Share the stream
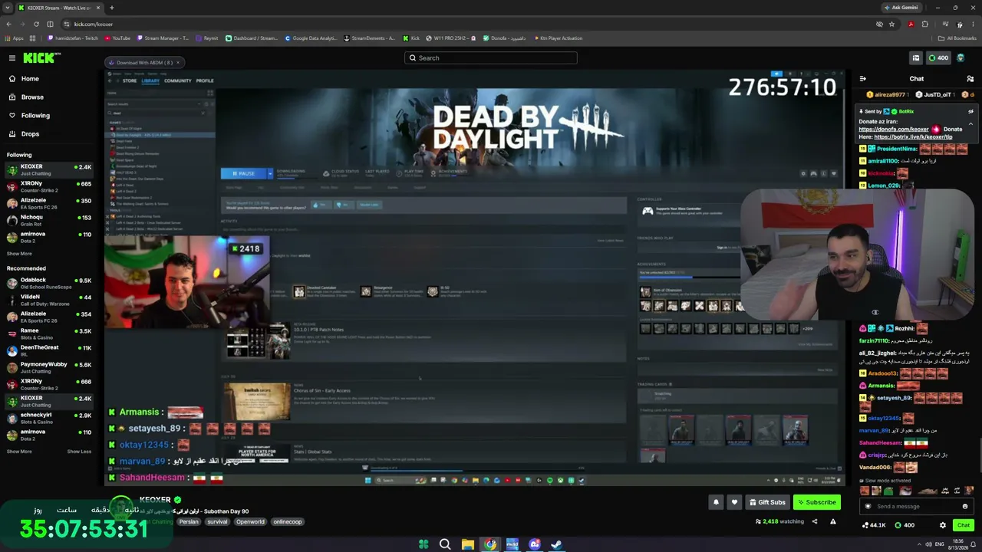This screenshot has width=982, height=552. (x=815, y=522)
